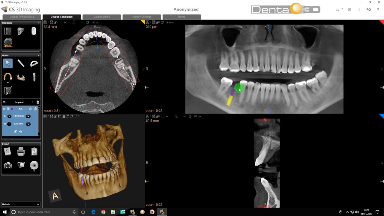This screenshot has width=384, height=216.
Task: Expand the Galerie panel
Action: [38, 204]
